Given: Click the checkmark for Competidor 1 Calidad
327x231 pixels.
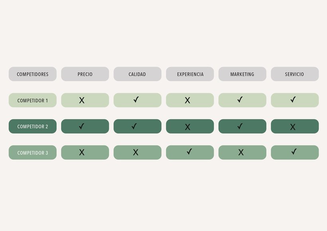Looking at the screenshot, I should (x=136, y=100).
